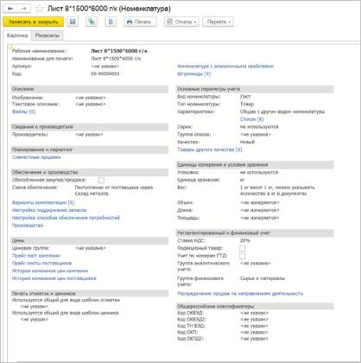
Task: Open the 'Перейти' dropdown menu
Action: pos(218,22)
